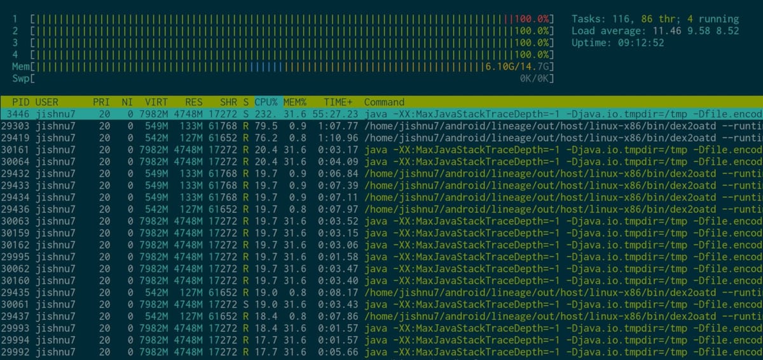Click the TIME+ value 0:07.39
This screenshot has height=360, width=763.
[x=338, y=185]
